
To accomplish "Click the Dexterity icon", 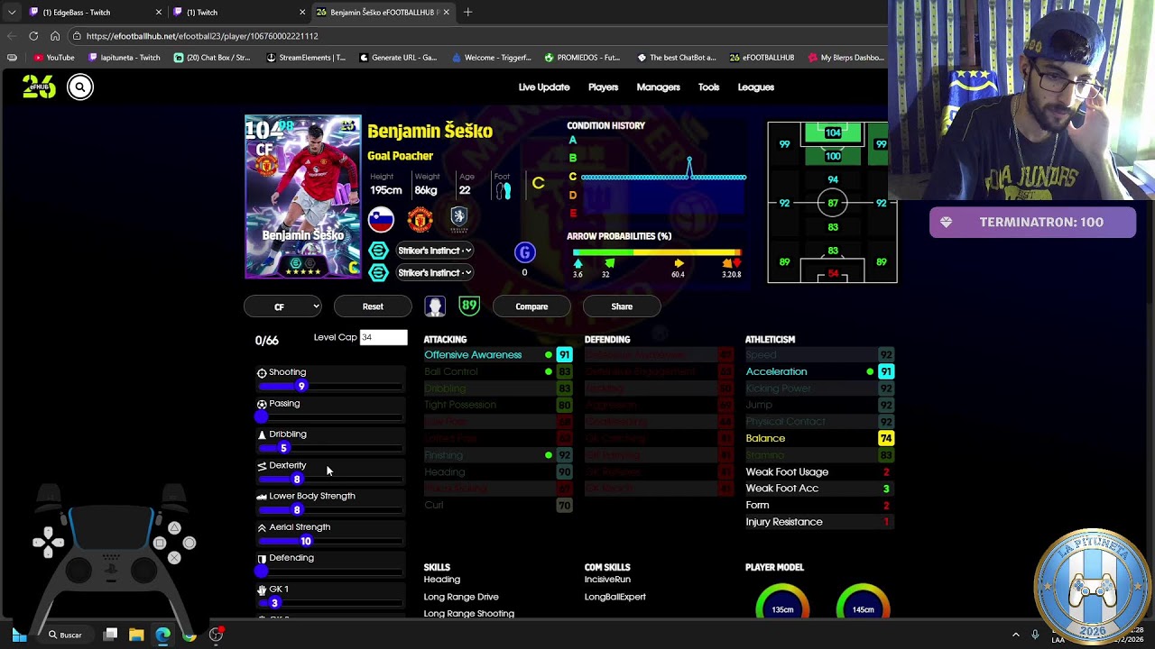I will (x=262, y=466).
